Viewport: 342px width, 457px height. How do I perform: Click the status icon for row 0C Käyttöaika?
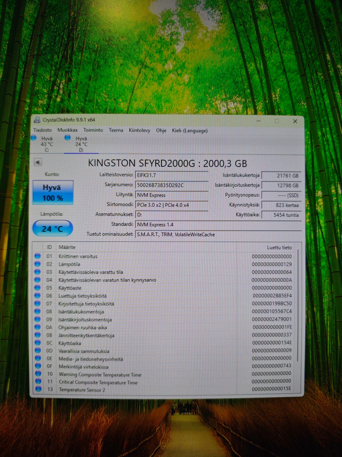point(38,343)
